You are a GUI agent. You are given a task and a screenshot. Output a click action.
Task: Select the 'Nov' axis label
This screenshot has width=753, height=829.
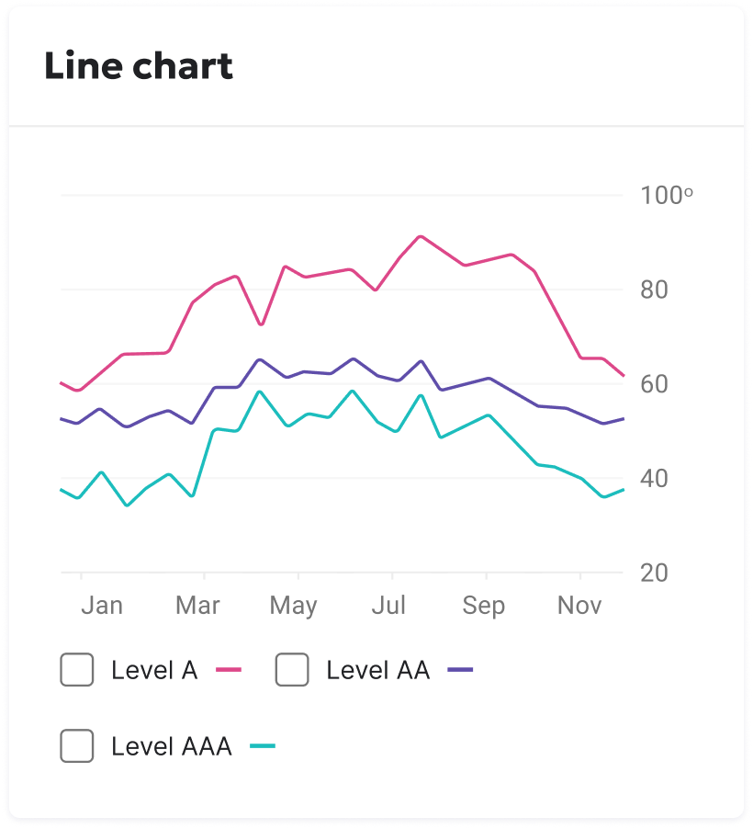(579, 606)
